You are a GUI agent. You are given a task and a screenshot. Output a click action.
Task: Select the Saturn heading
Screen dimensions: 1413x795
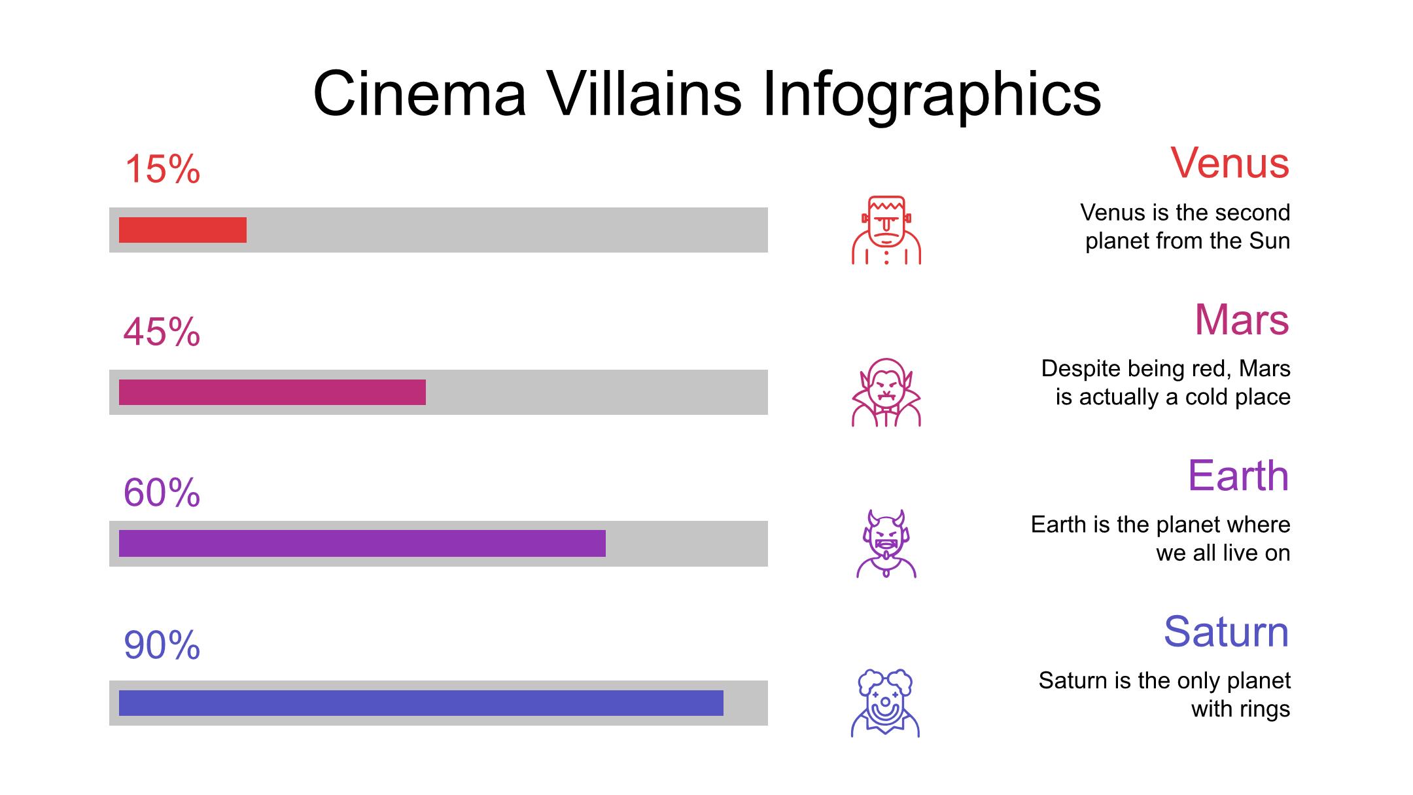click(1227, 632)
